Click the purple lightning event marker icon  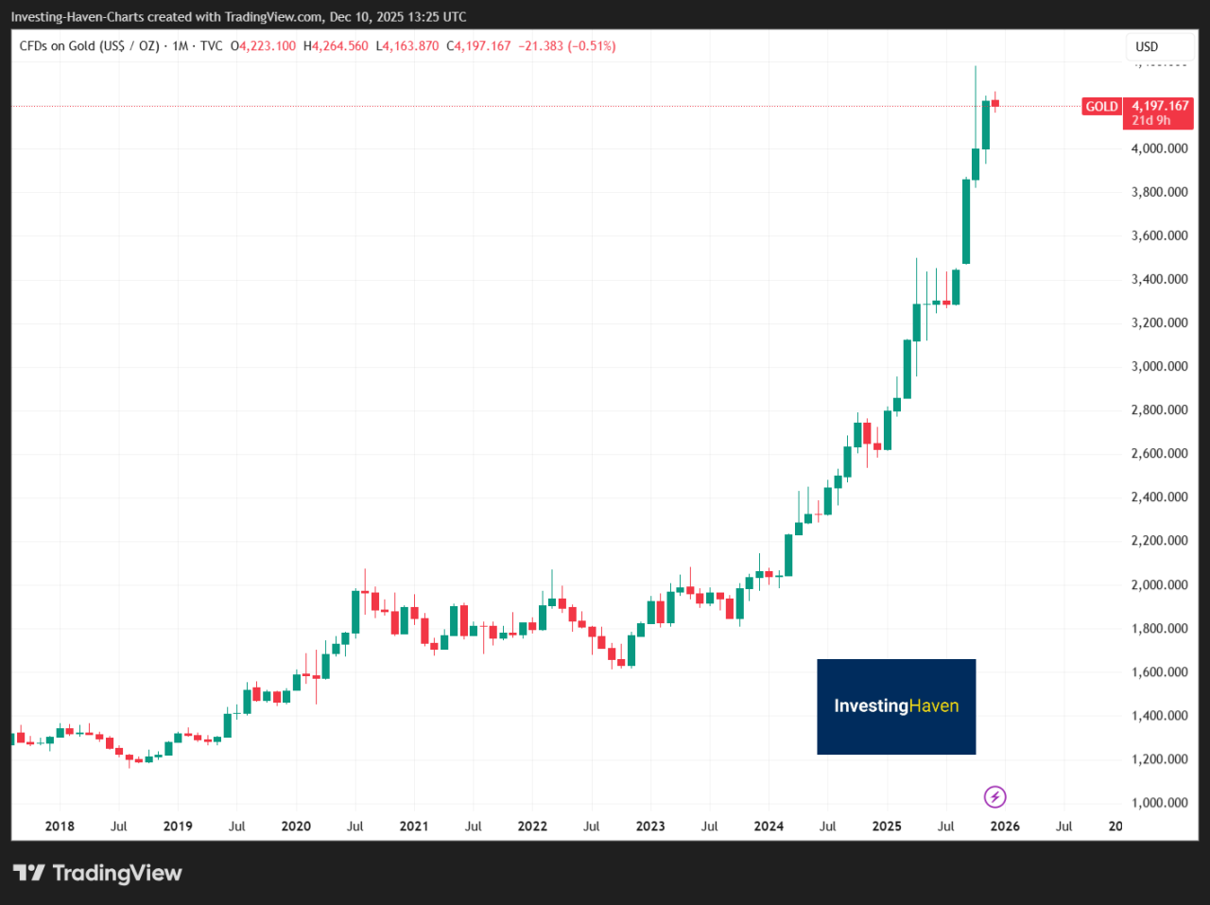click(994, 797)
